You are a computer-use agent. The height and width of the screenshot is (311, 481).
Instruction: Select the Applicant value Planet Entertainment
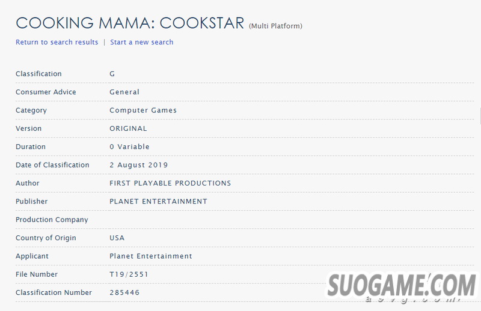click(151, 256)
